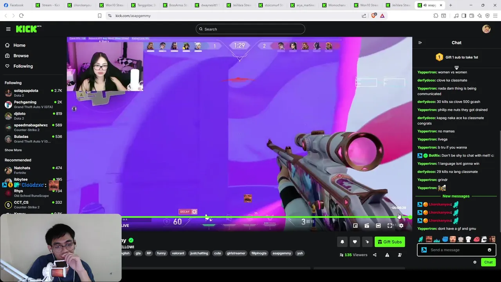
Task: Collapse the chat panel arrow icon
Action: [420, 43]
